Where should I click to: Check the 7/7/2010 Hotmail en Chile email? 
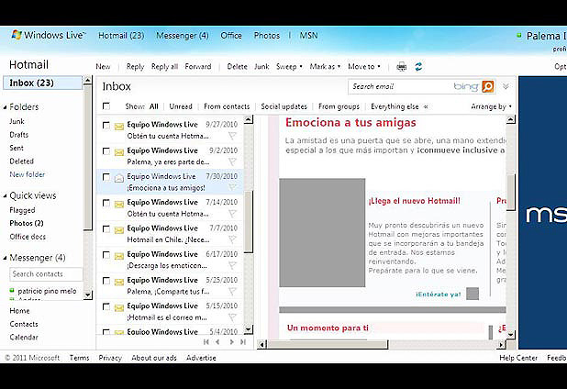[106, 228]
